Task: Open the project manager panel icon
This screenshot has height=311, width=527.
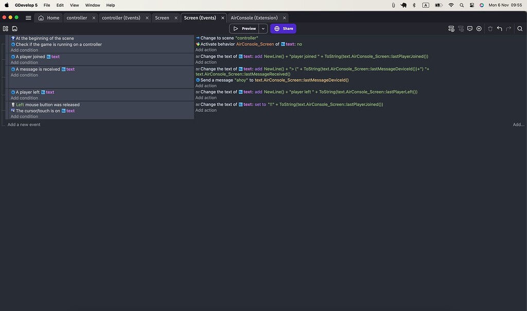Action: pyautogui.click(x=5, y=29)
